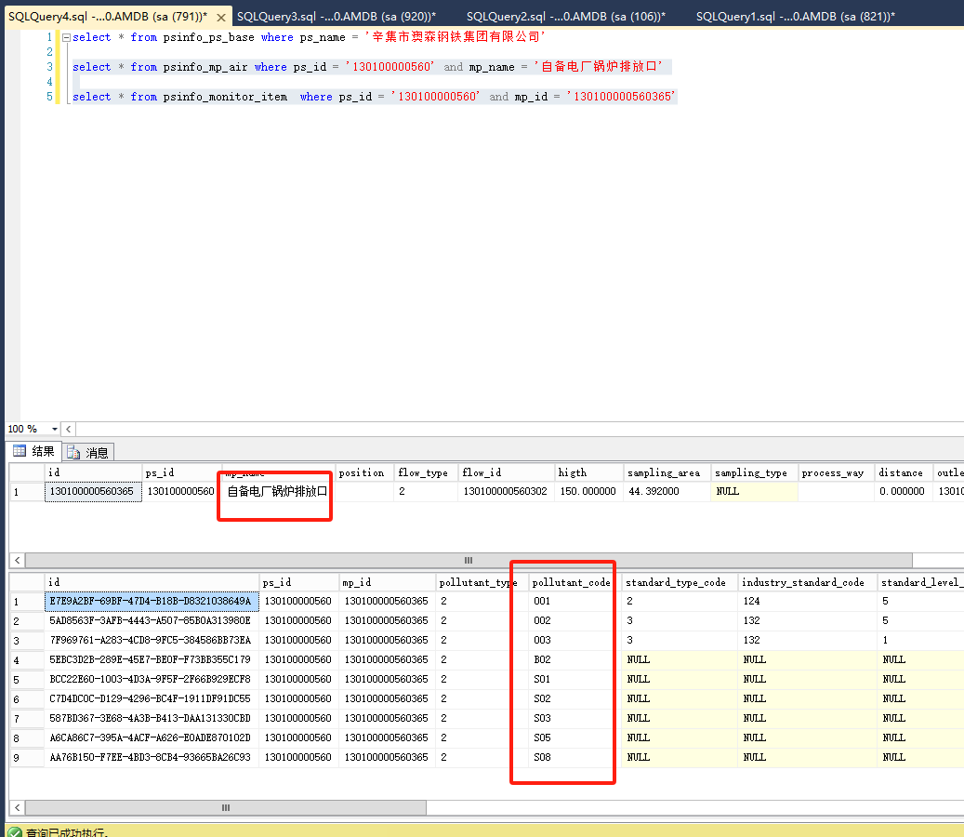Select pollutant_code cell S05
The image size is (964, 837).
(x=574, y=737)
